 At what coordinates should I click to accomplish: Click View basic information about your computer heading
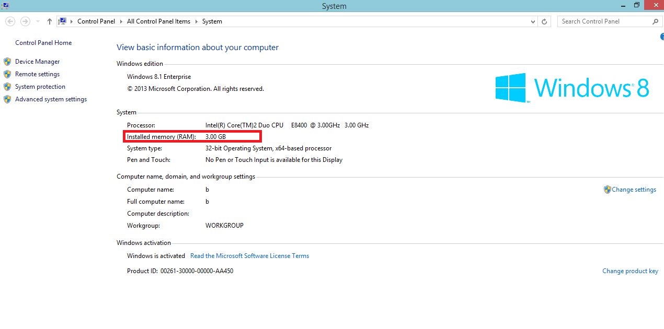pyautogui.click(x=198, y=48)
